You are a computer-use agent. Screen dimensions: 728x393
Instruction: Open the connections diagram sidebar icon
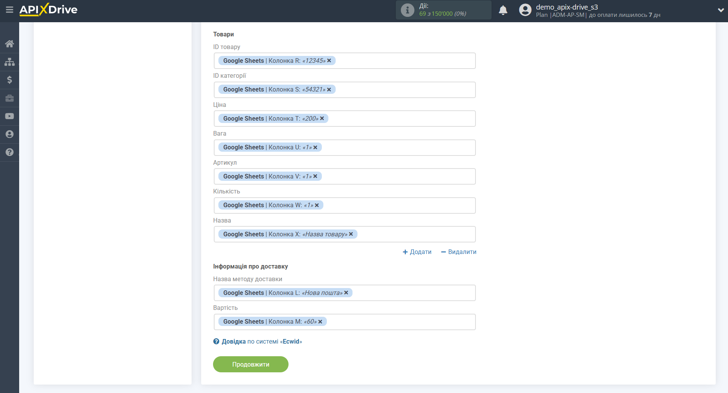point(10,62)
